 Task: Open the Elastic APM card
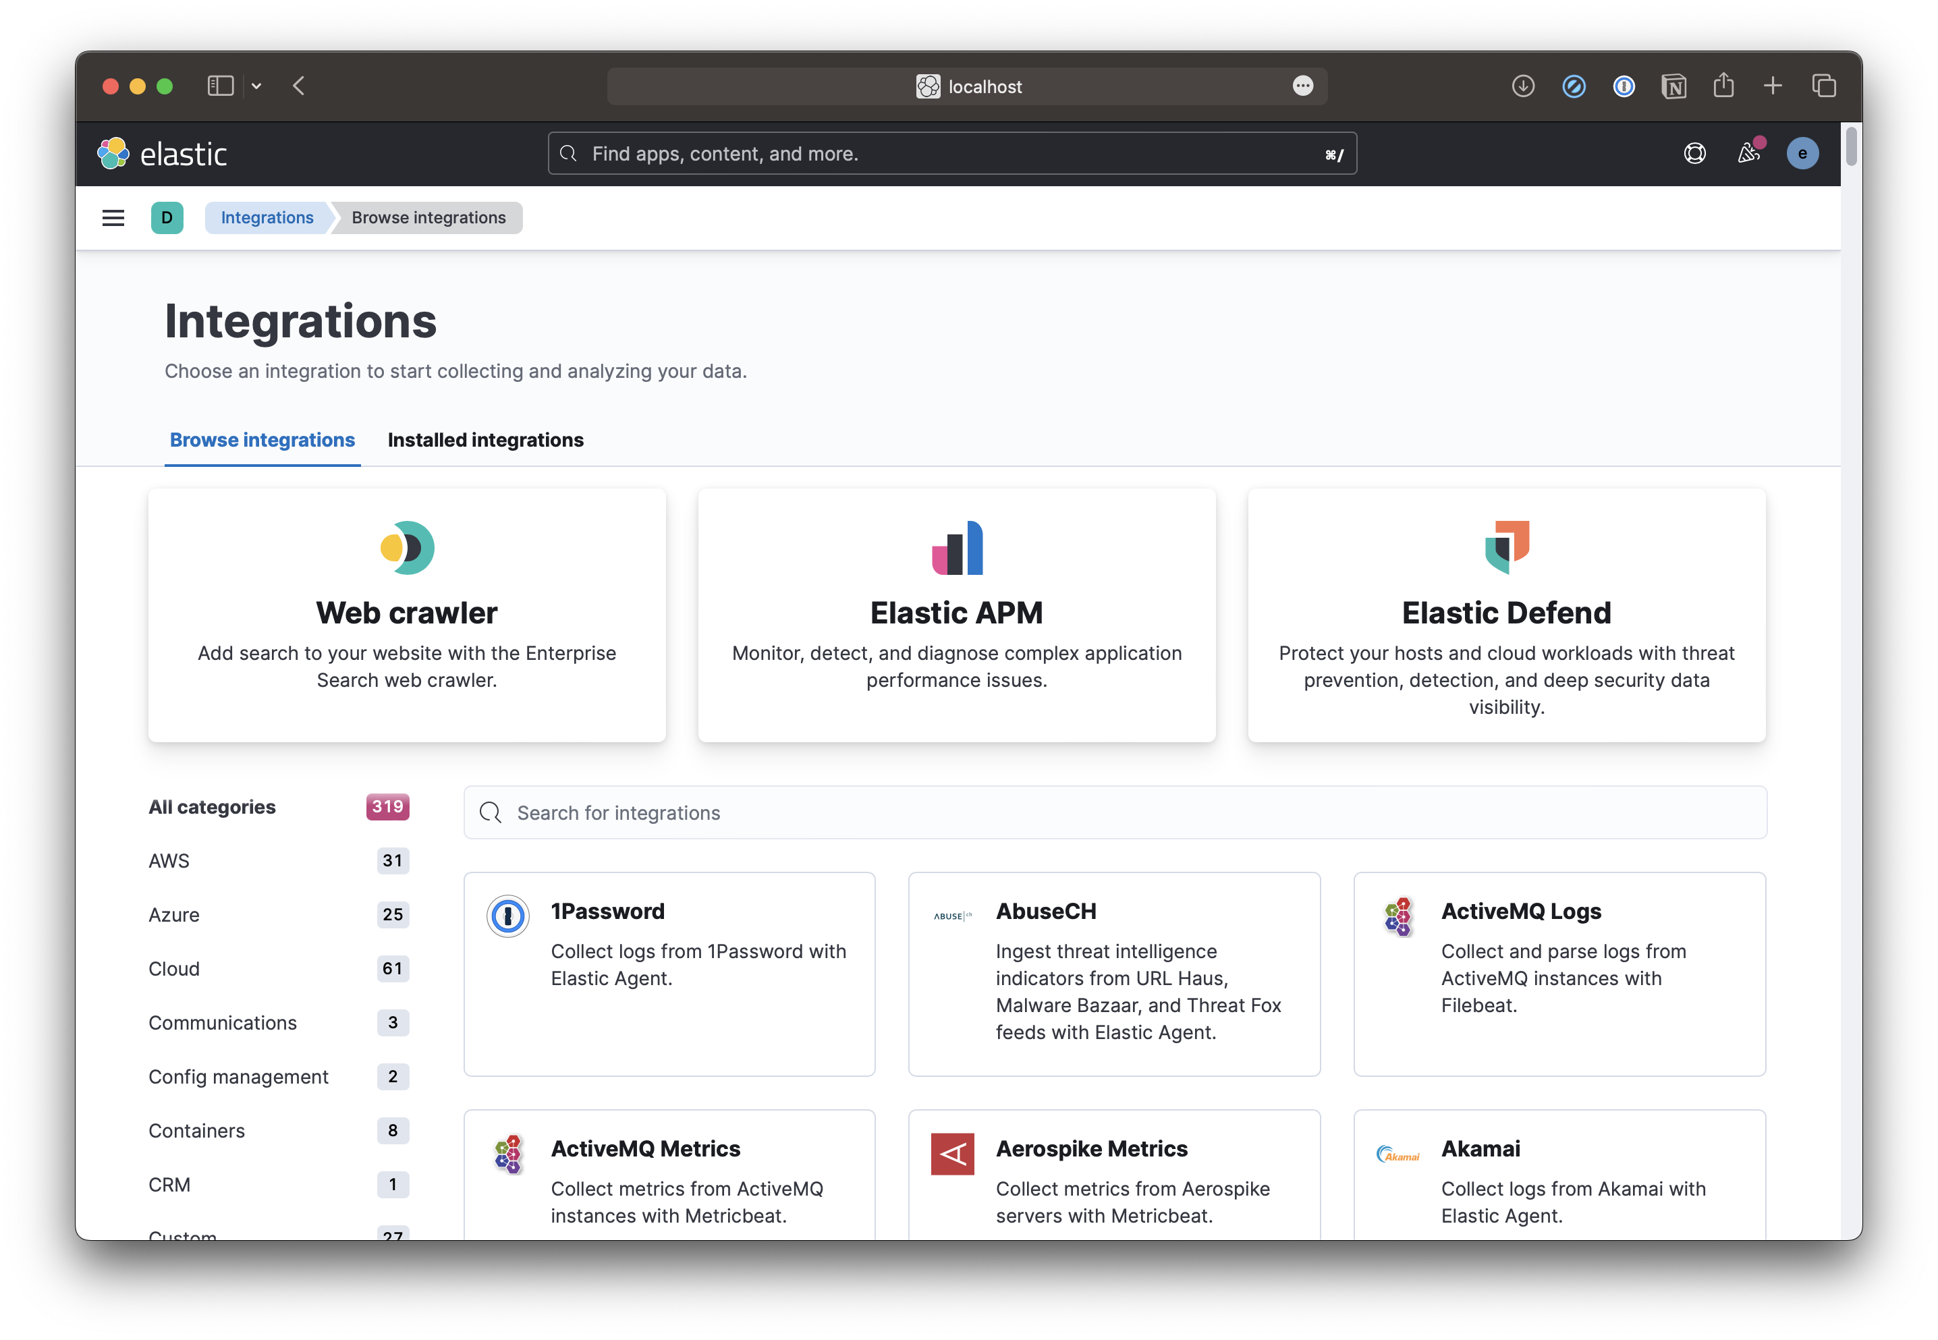click(956, 615)
